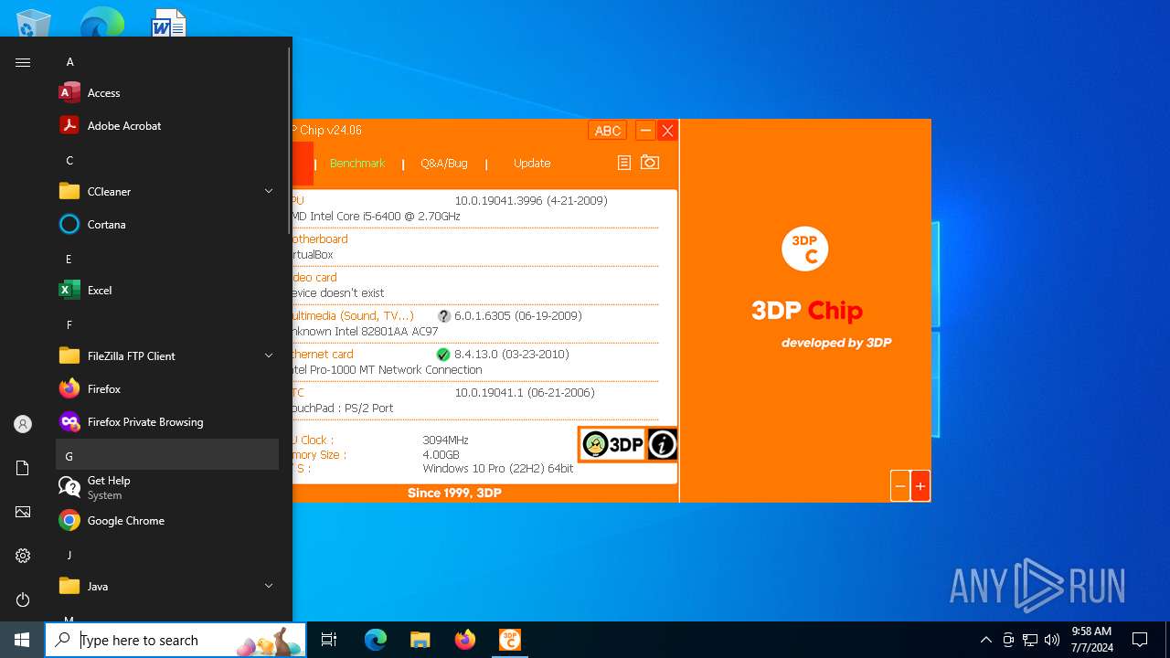Click the Multimedia (Sound, TV...) link

pyautogui.click(x=353, y=315)
